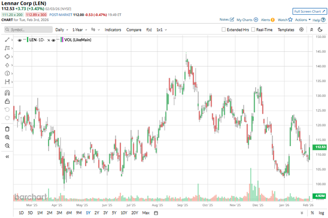Toggle percent scale on the chart

[x=312, y=213]
